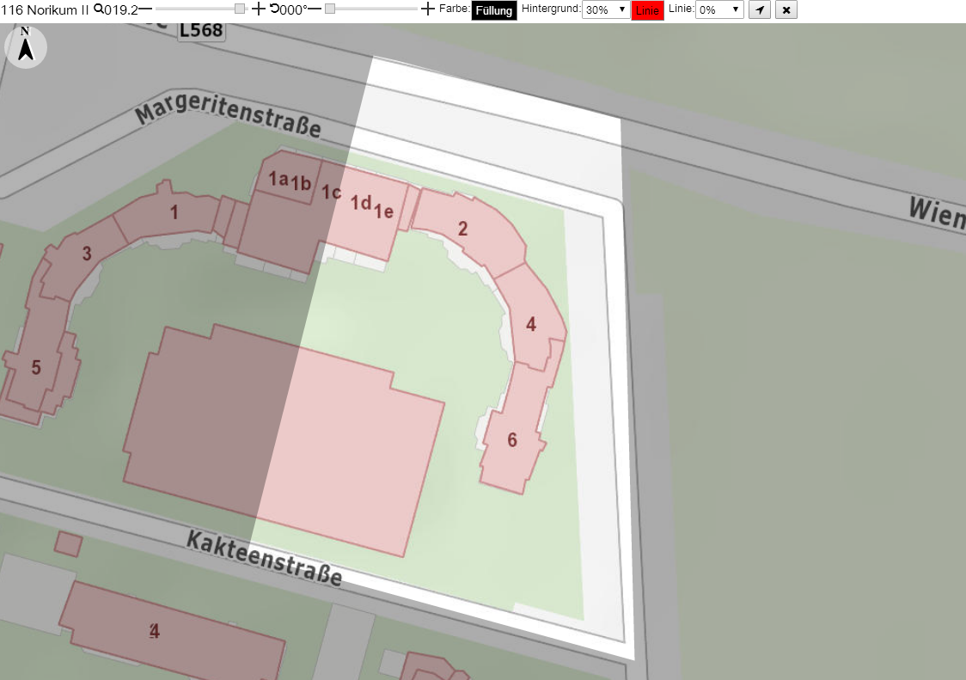Click the rotation slider handle
This screenshot has height=680, width=966.
pyautogui.click(x=330, y=9)
